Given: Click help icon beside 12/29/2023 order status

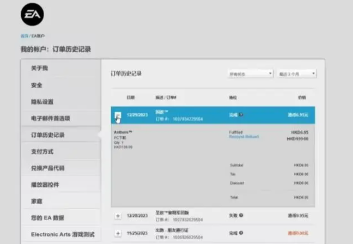Looking at the screenshot, I should point(241,115).
